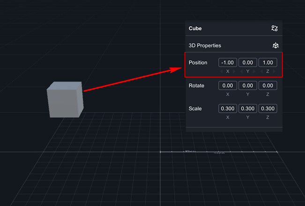Decrease Position Z with the left arrow

coord(262,71)
